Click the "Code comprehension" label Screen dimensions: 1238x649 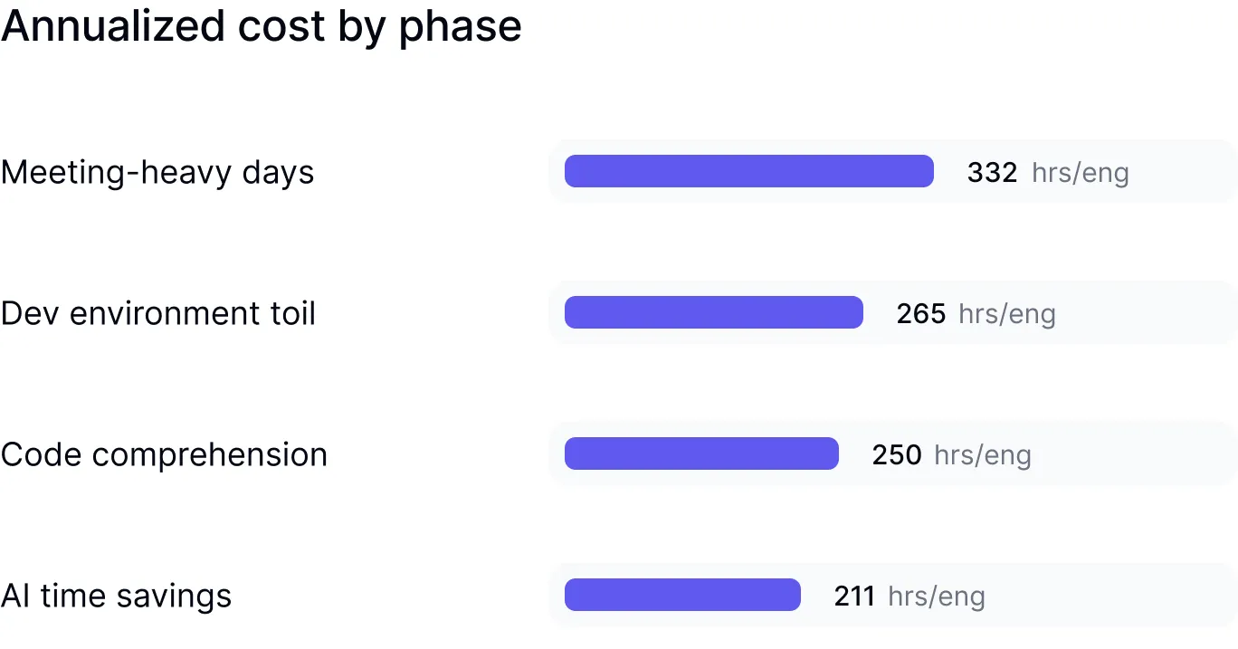pos(164,454)
